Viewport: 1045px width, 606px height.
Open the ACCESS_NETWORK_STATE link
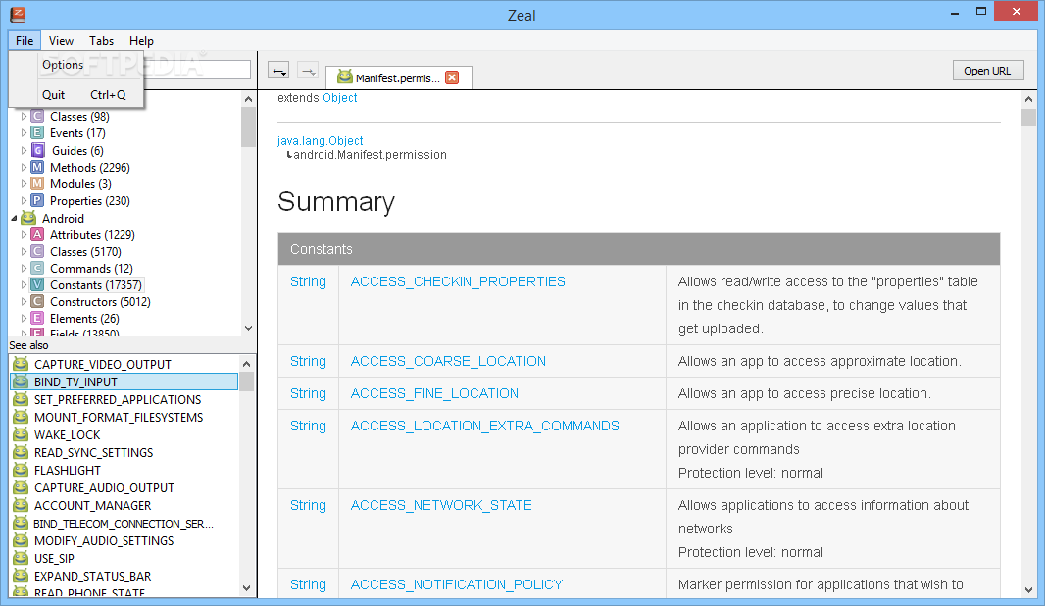click(441, 505)
